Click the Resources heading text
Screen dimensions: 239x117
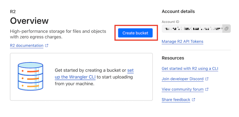173,58
